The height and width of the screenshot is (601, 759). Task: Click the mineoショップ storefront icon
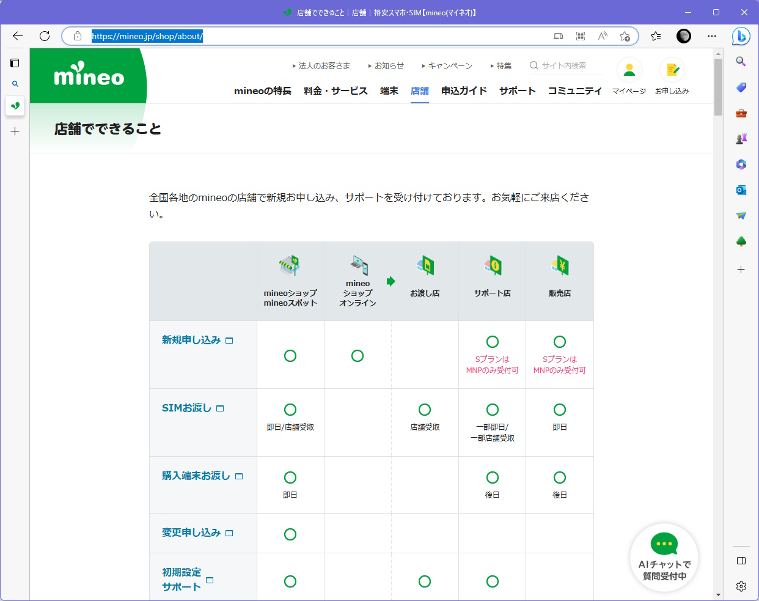[x=290, y=265]
